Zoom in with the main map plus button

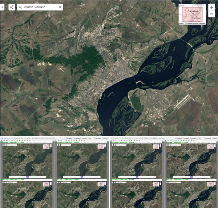click(x=211, y=7)
